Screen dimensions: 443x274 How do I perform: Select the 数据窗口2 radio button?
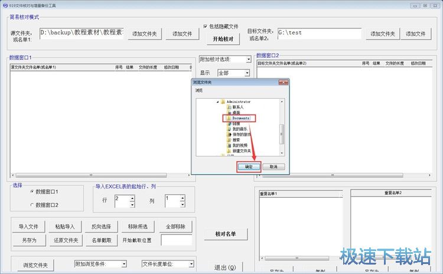tap(32, 205)
